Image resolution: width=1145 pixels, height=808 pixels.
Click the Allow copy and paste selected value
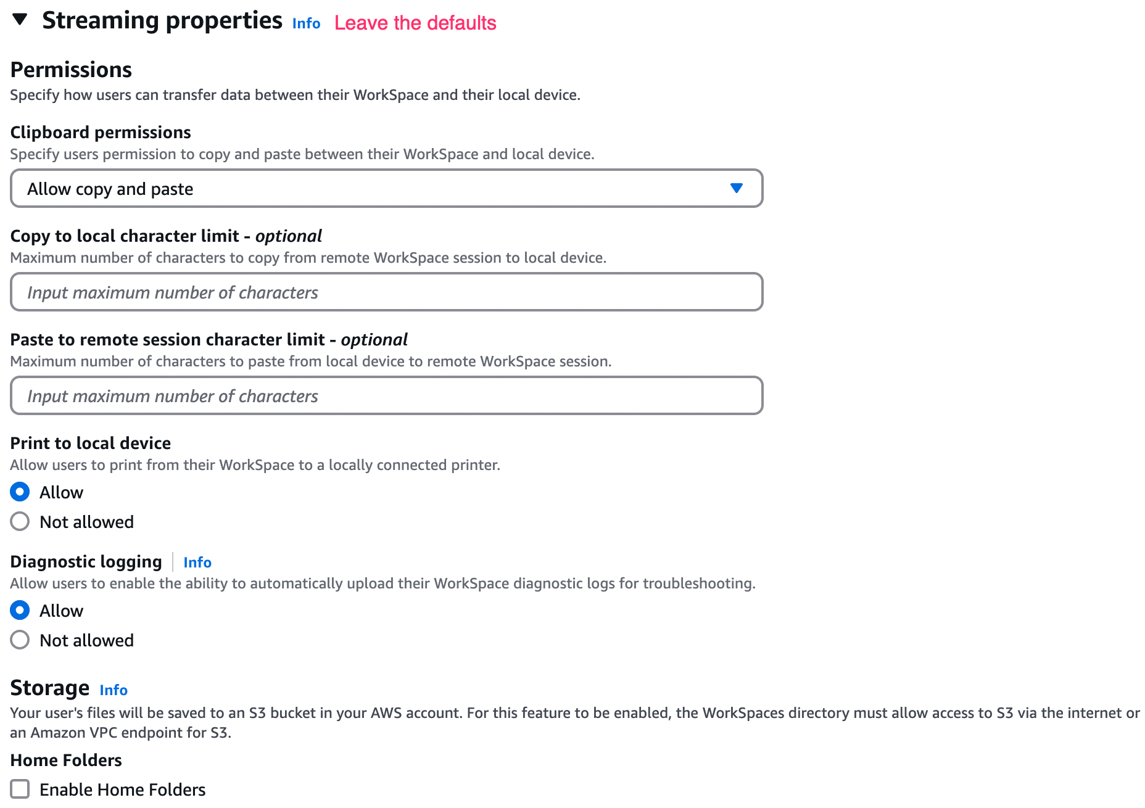110,189
